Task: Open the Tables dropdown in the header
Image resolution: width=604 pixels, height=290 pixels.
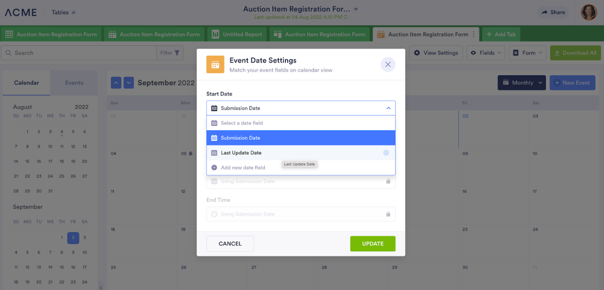Action: click(x=63, y=12)
